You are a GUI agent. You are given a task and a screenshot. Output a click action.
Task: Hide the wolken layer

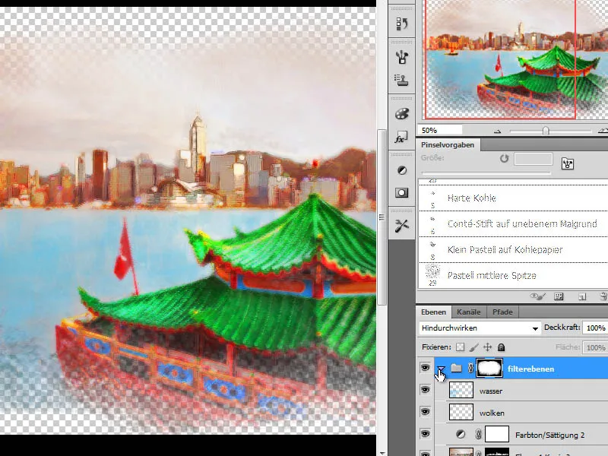click(425, 412)
